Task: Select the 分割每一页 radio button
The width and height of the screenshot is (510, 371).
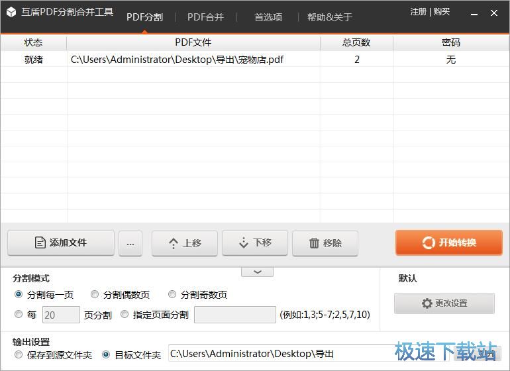Action: click(19, 295)
